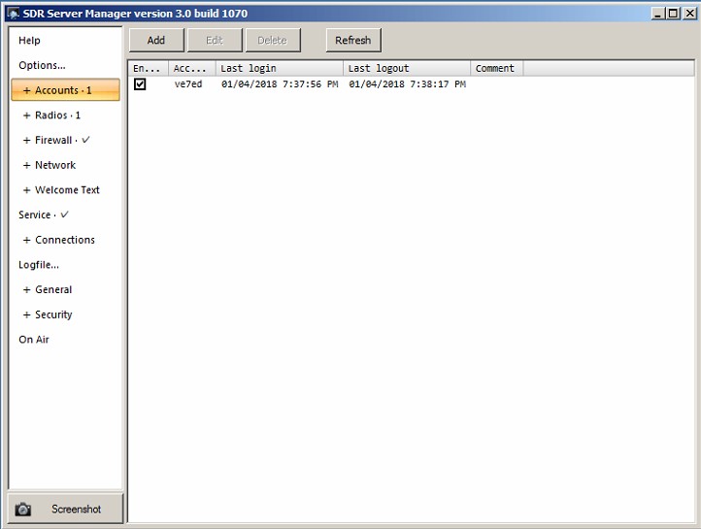Minimize the SDR Server Manager window

[657, 14]
